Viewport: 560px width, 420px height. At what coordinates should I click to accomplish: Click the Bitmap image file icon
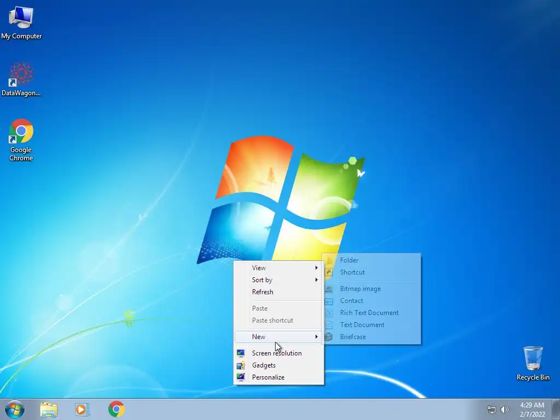(x=329, y=289)
